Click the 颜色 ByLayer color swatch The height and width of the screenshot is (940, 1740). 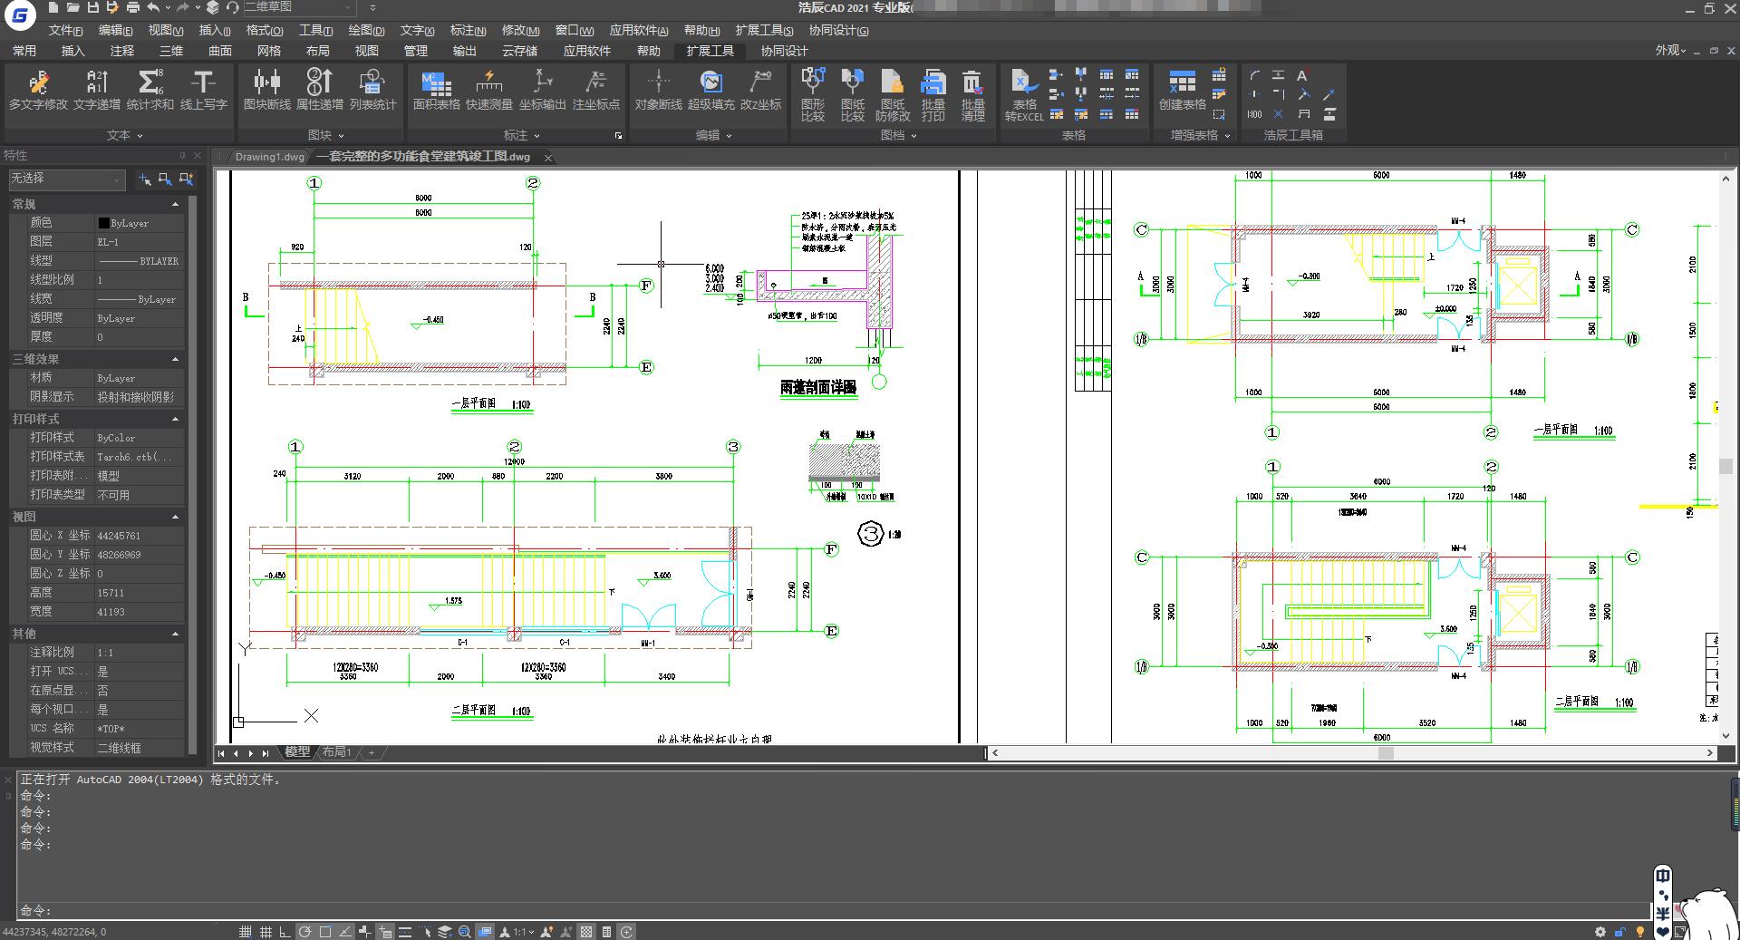103,223
